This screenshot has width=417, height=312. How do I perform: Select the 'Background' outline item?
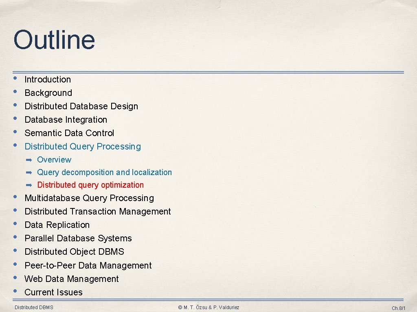tap(48, 93)
